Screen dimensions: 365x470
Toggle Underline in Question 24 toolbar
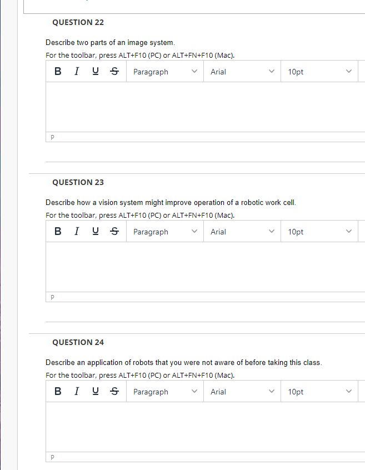pyautogui.click(x=96, y=392)
